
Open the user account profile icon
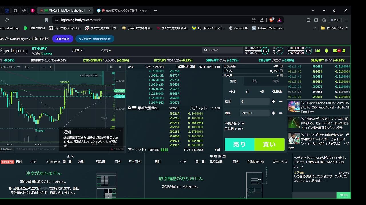[344, 51]
